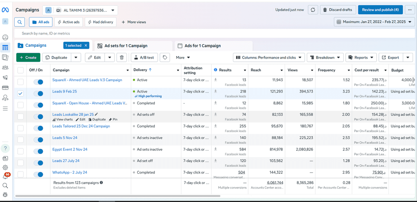This screenshot has height=202, width=417.
Task: Switch off the WhatsApp - 2 July 24 toggle
Action: pos(38,174)
